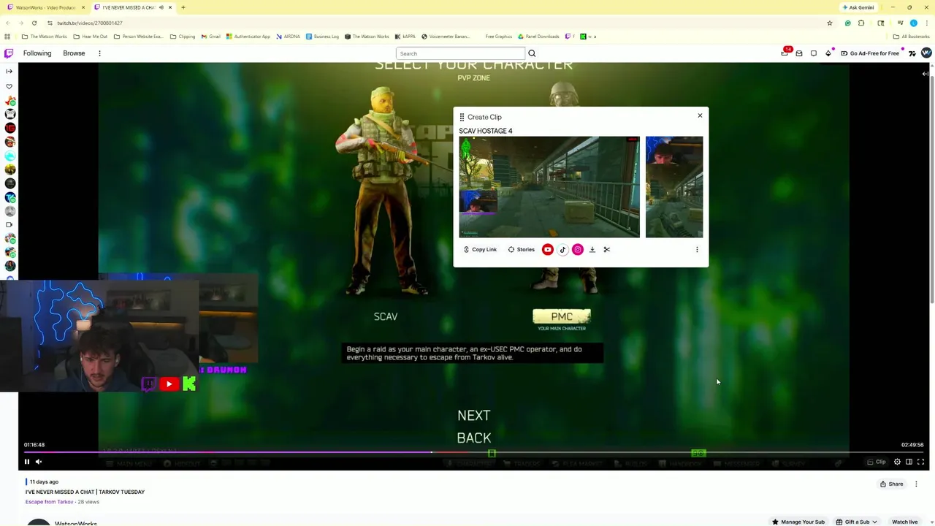Screen dimensions: 935x526
Task: Focus the Twitch search field
Action: pos(460,53)
